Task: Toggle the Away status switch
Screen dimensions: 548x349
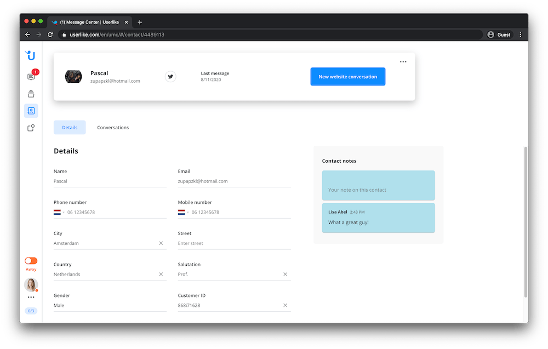Action: click(31, 261)
